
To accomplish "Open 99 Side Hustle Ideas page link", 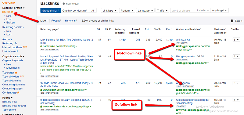I will pyautogui.click(x=67, y=85).
